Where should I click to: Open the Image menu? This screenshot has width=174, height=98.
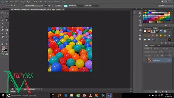tap(17, 2)
